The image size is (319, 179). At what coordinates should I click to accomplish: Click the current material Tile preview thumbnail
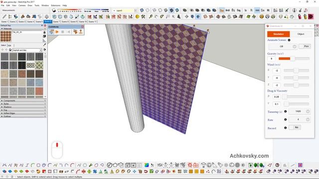[6, 36]
